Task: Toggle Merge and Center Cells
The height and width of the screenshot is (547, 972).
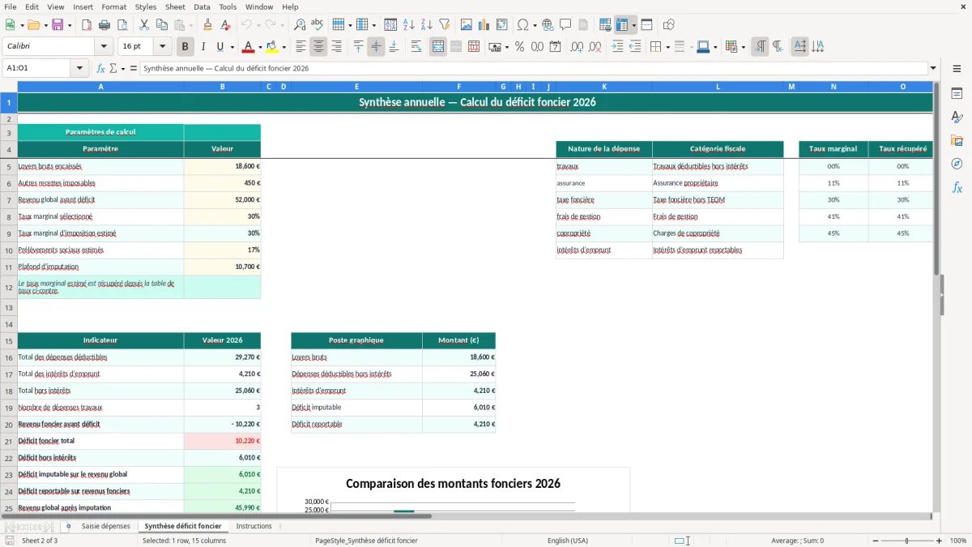Action: (x=438, y=47)
